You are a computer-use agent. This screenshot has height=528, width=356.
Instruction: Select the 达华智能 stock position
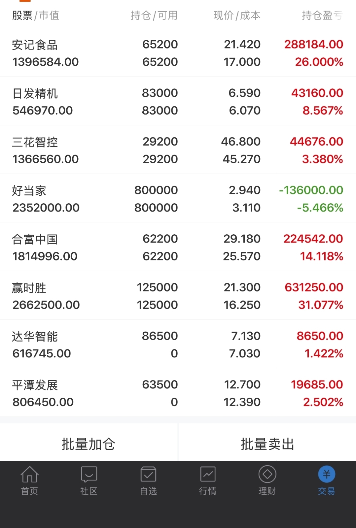(x=178, y=344)
